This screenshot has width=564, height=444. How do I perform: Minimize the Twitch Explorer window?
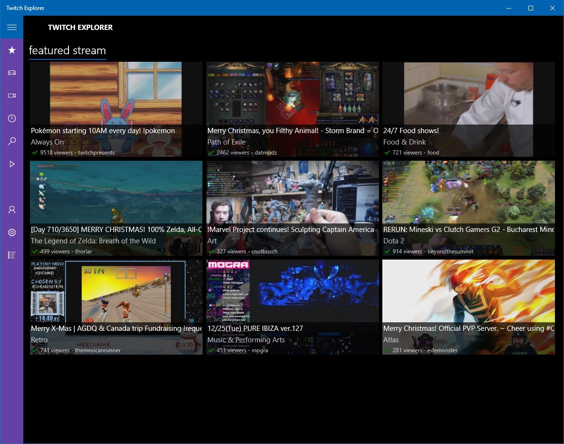(509, 8)
